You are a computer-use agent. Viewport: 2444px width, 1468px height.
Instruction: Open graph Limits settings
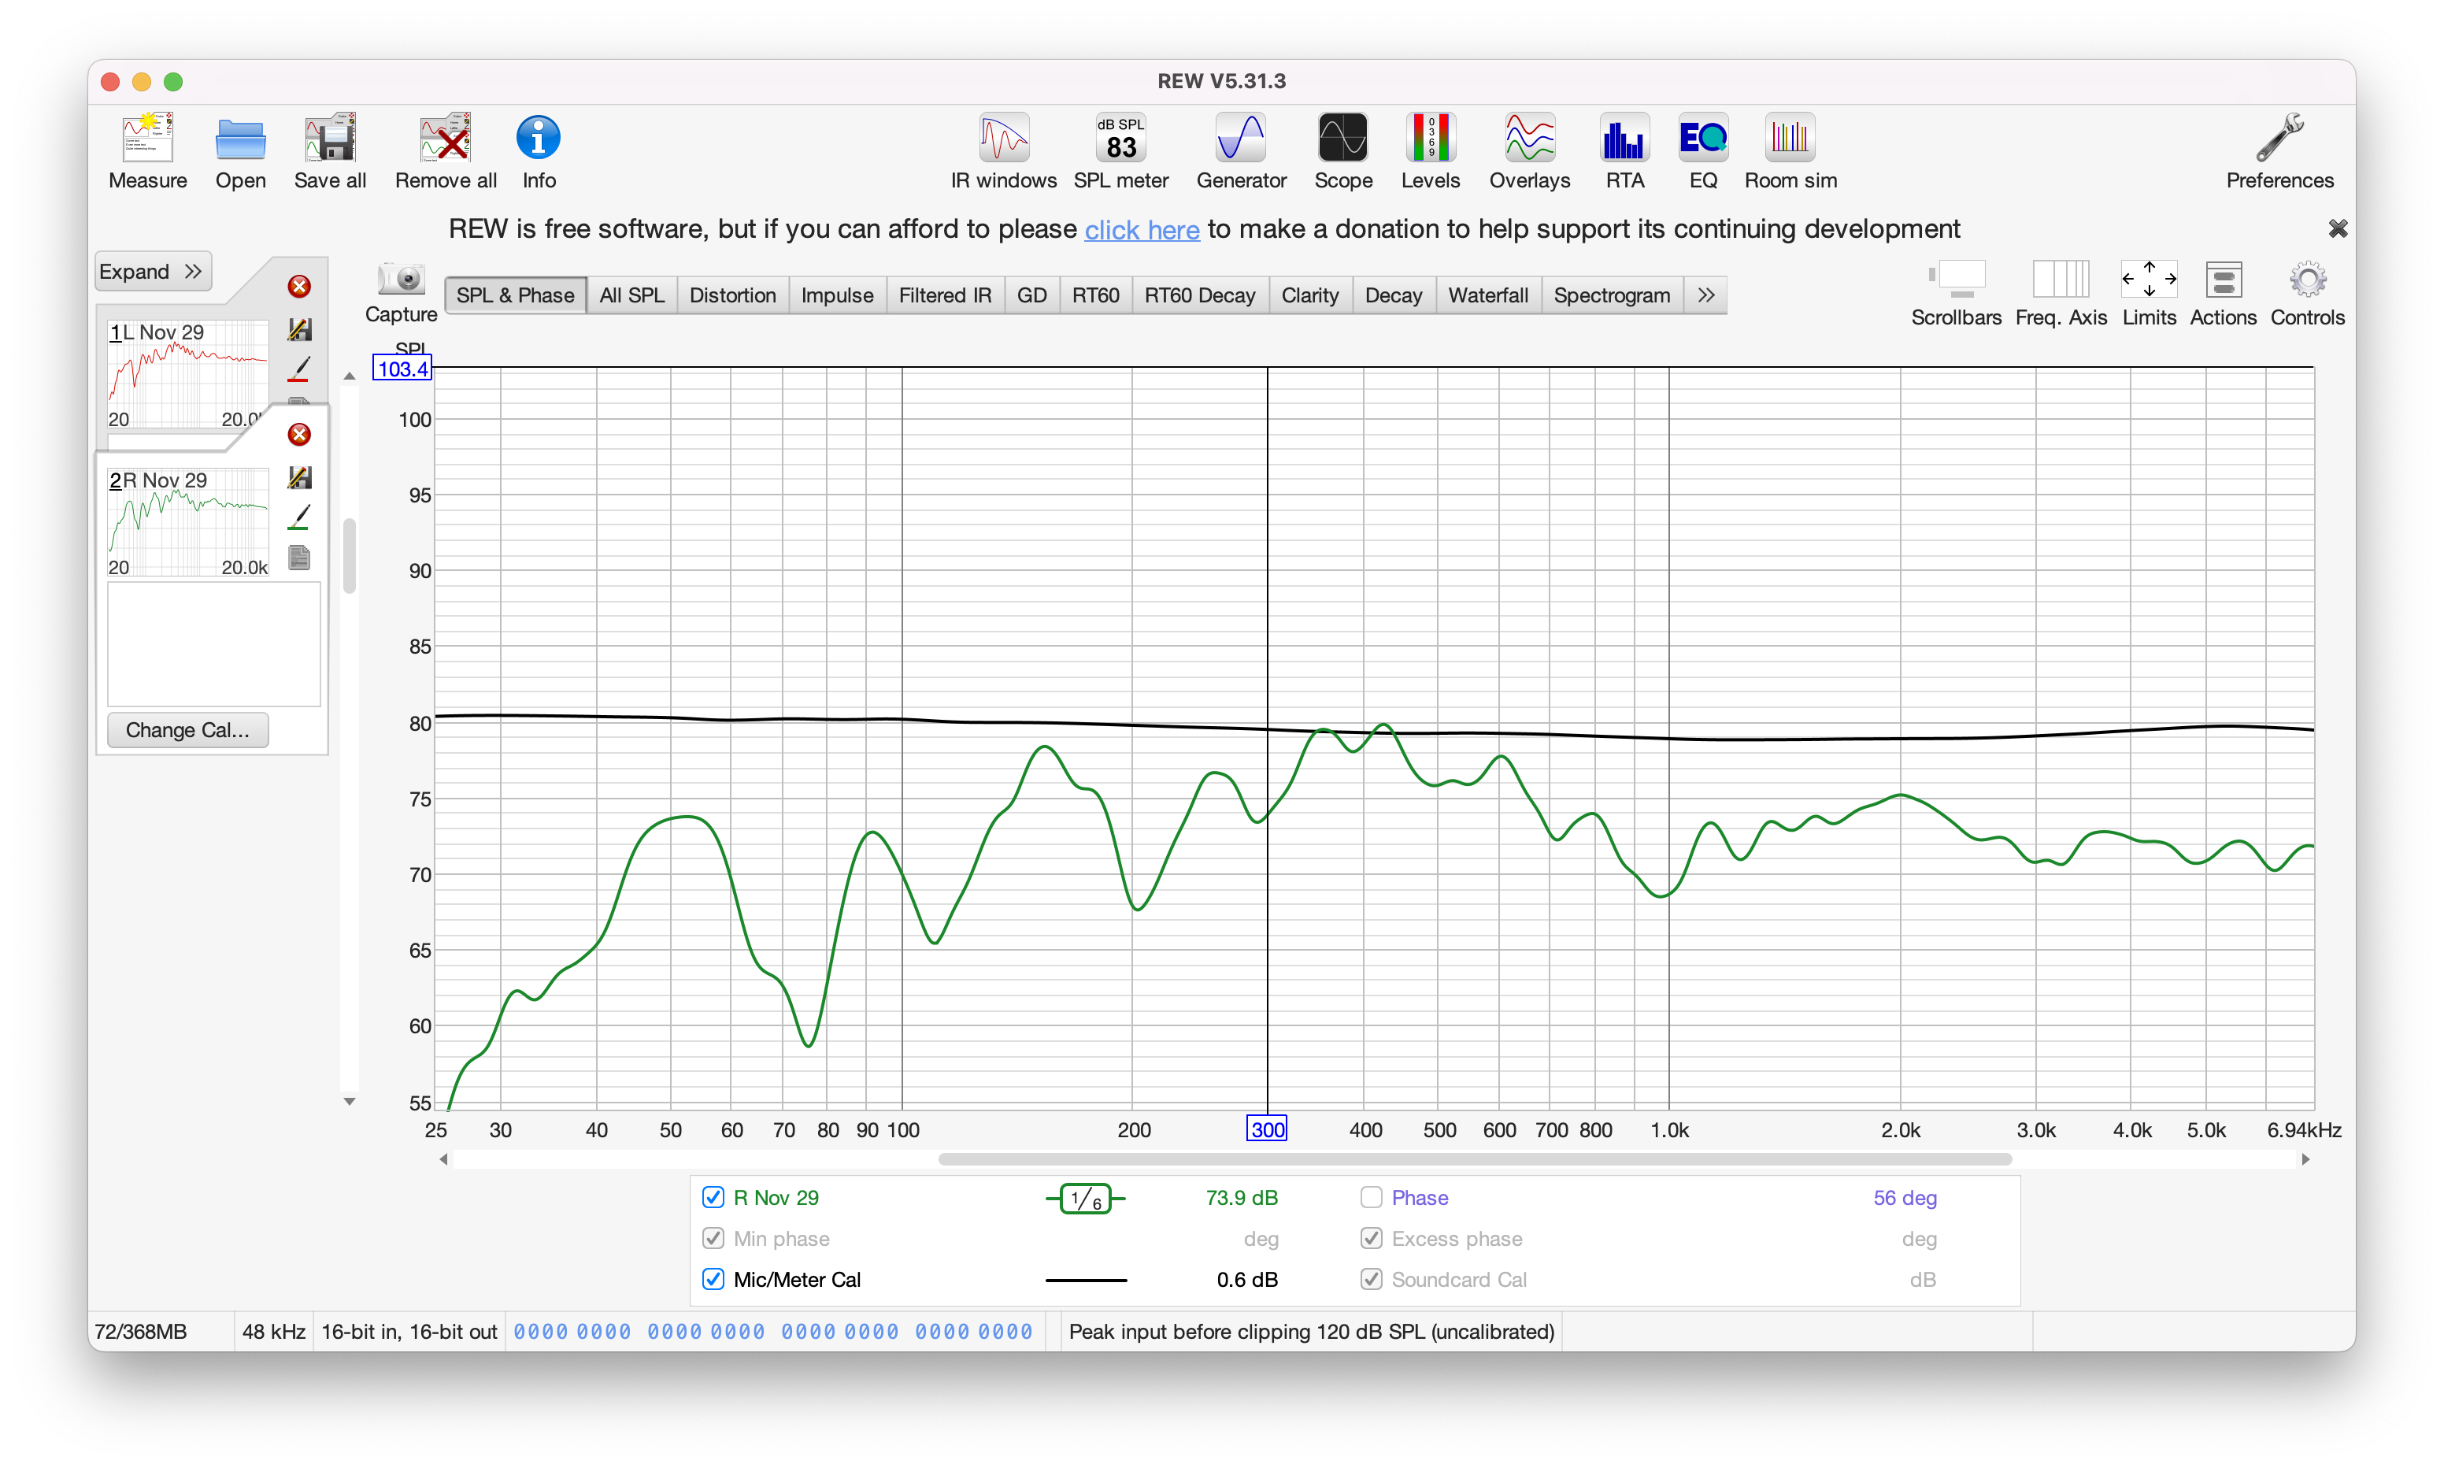tap(2149, 291)
